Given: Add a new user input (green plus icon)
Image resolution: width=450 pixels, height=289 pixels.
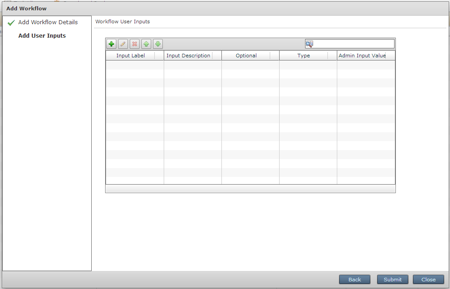Looking at the screenshot, I should [x=111, y=43].
